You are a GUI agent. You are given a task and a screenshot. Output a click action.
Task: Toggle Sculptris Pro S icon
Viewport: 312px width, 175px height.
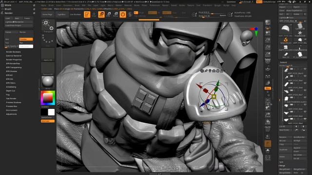coord(130,15)
